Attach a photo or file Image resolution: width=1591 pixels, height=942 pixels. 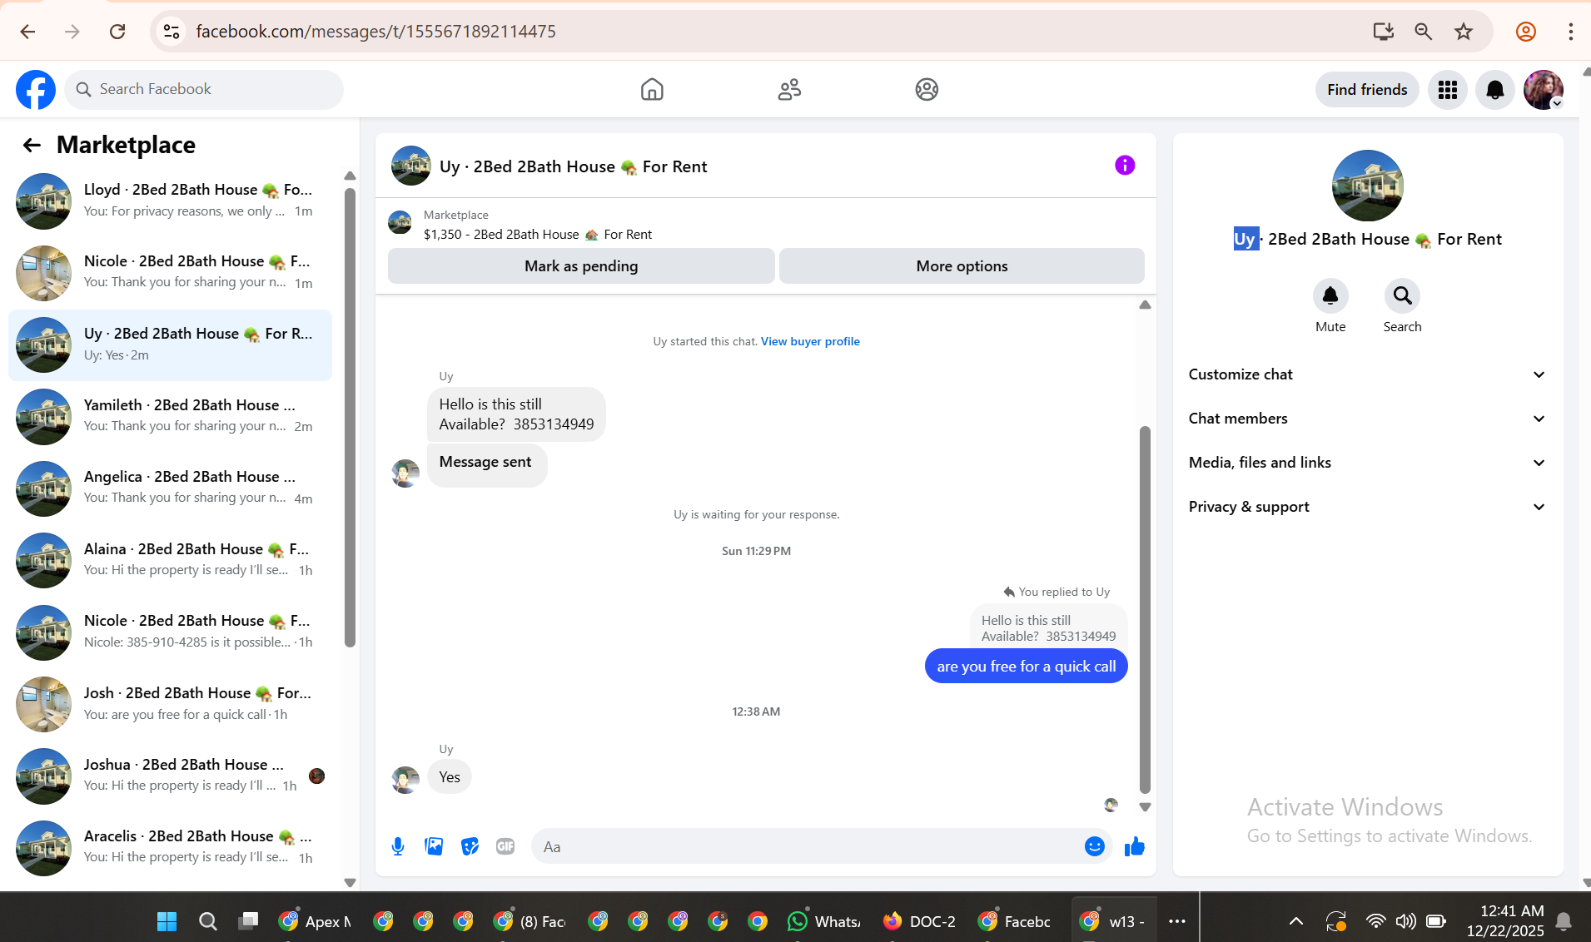[434, 846]
